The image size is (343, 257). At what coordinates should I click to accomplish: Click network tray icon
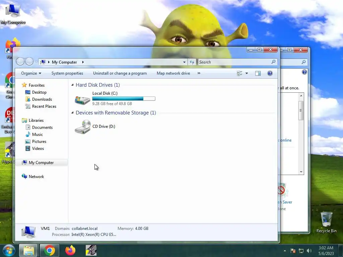click(x=301, y=251)
